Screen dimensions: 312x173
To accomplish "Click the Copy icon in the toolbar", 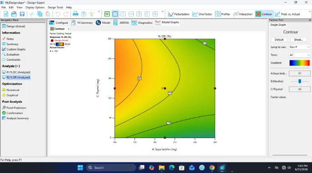I will [40, 14].
